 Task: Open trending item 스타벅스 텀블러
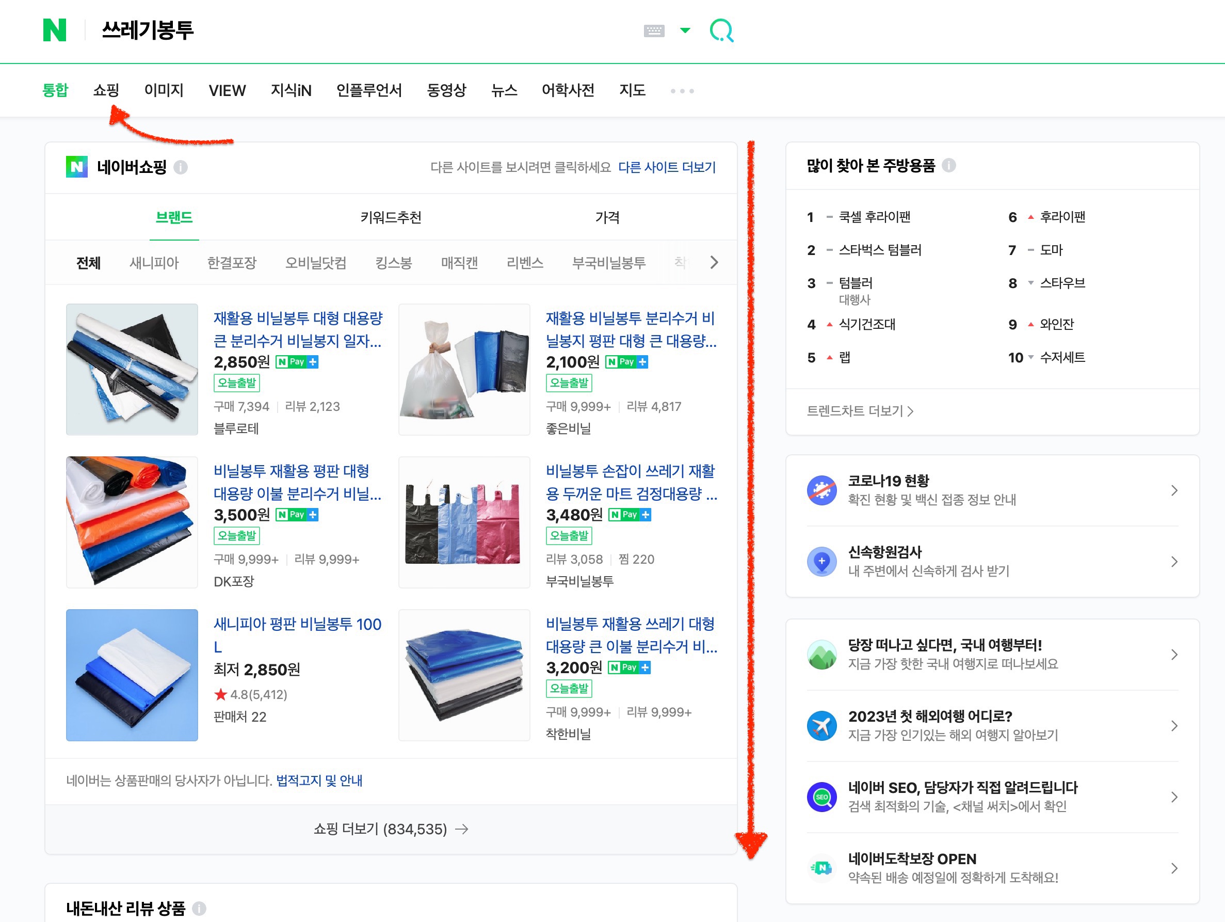tap(880, 250)
